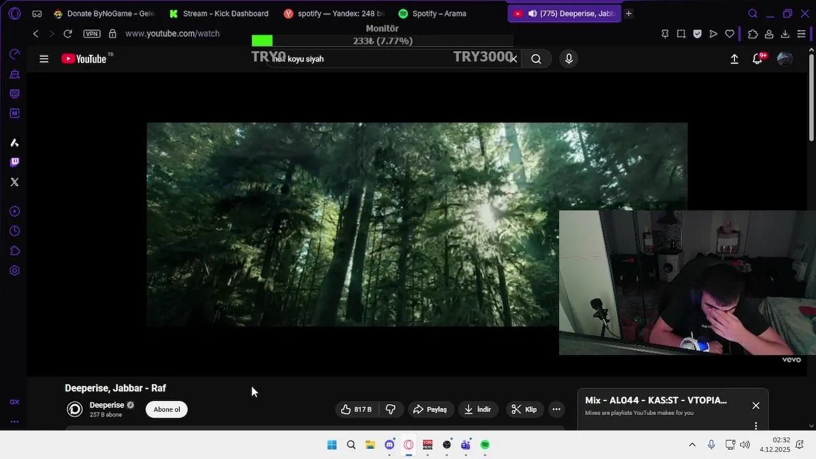Bookmark page with the heart icon
Screen dimensions: 816x459
(x=729, y=34)
